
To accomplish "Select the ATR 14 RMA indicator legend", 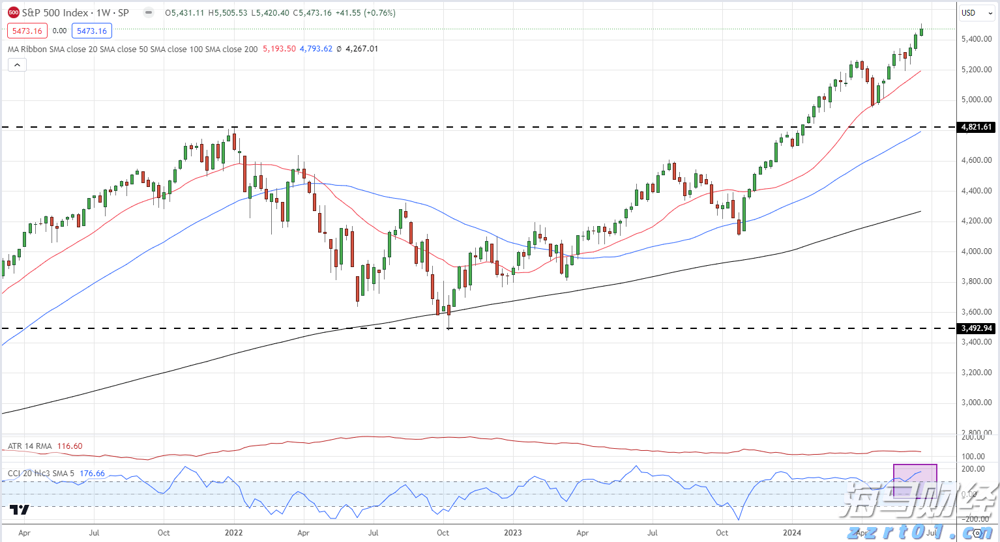I will [29, 446].
